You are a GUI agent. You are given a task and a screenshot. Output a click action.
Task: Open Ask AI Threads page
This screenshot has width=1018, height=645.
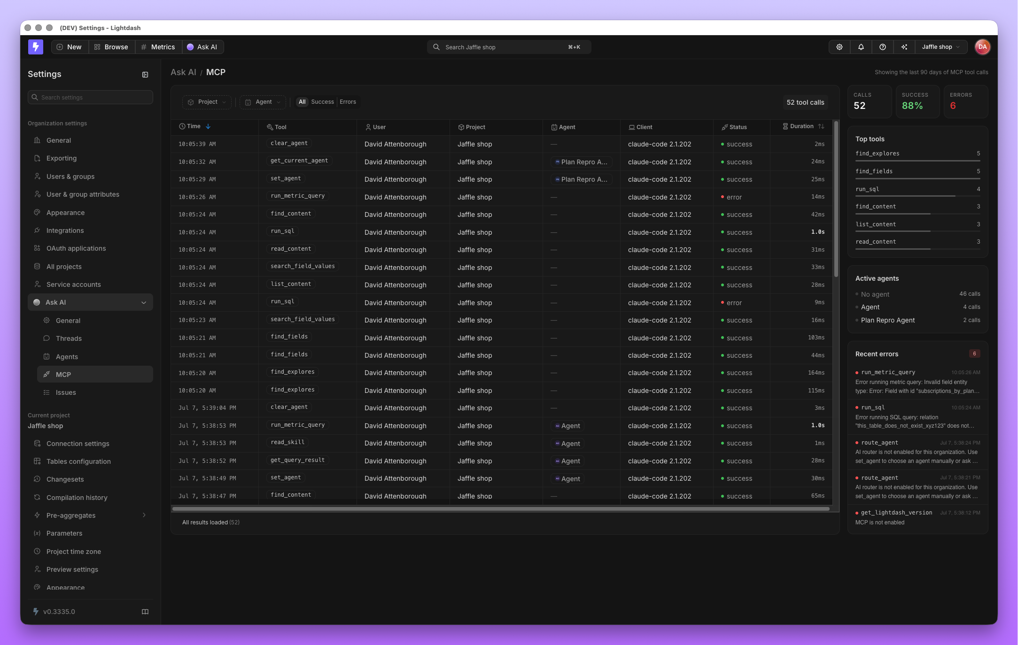(x=95, y=338)
